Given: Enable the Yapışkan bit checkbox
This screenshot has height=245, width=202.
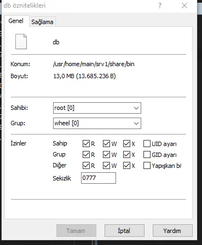Looking at the screenshot, I should pos(147,166).
